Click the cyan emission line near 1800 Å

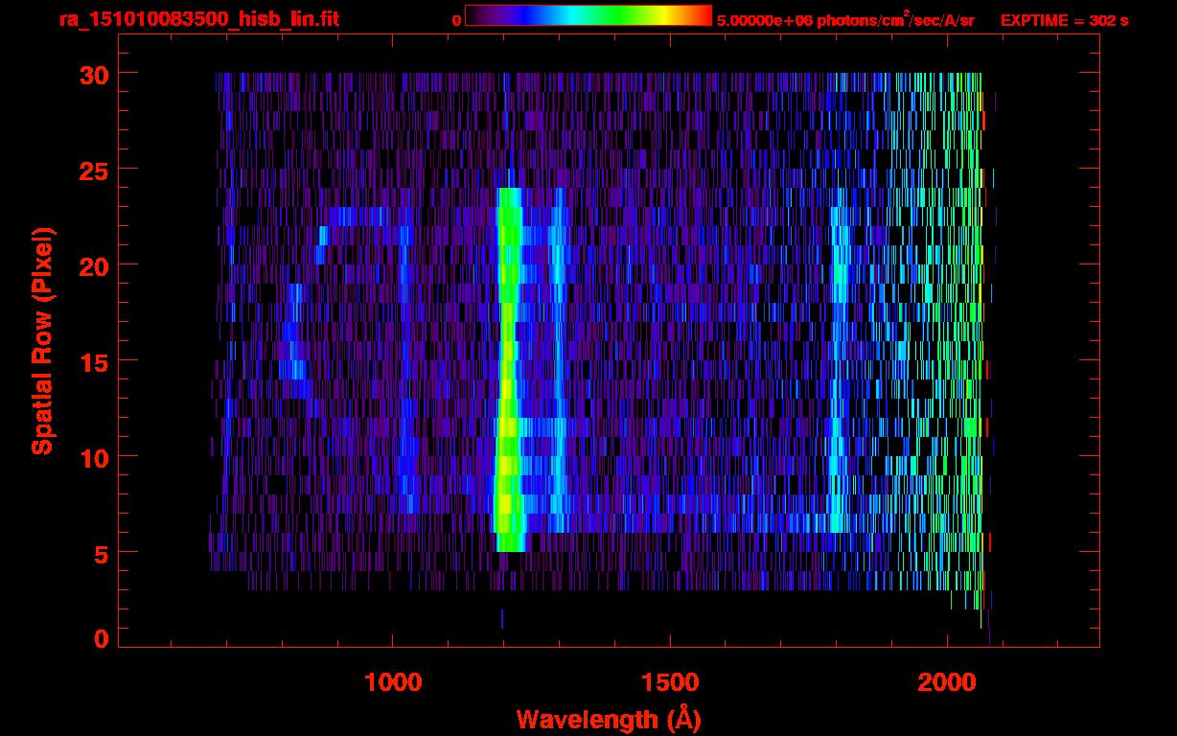[x=839, y=383]
